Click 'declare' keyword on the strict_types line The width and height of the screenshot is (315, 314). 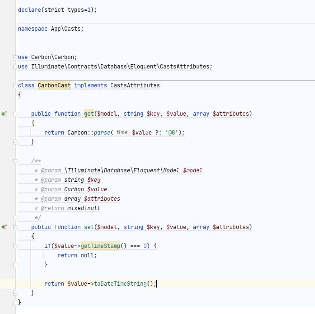point(30,10)
